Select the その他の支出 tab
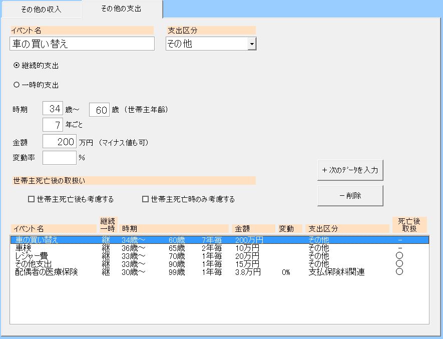This screenshot has height=339, width=443. point(122,10)
